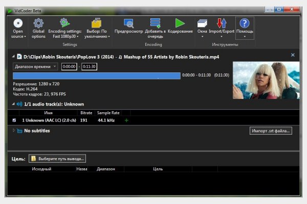Click the 0:00:00 start time field

69,67
